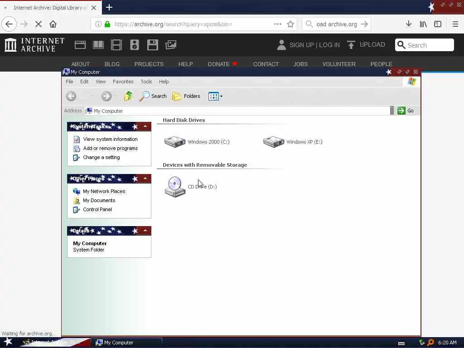Open browser Downloads arrow icon

[x=409, y=24]
